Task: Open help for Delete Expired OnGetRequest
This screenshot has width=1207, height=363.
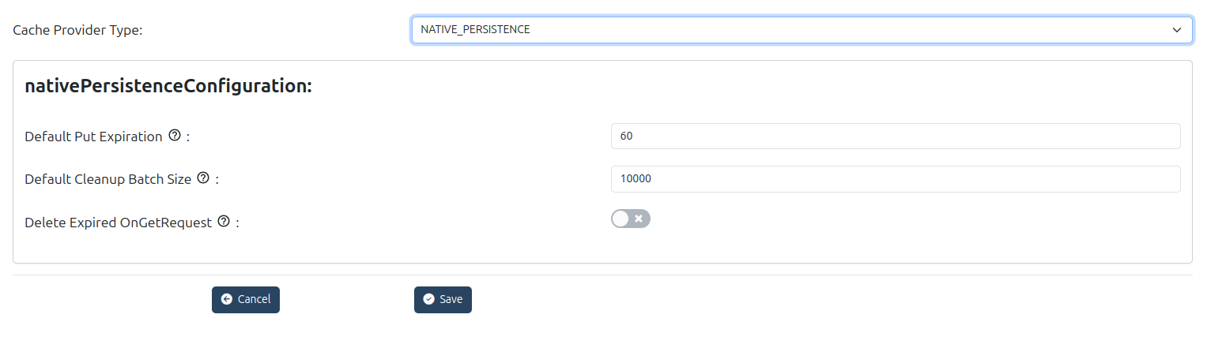Action: 224,222
